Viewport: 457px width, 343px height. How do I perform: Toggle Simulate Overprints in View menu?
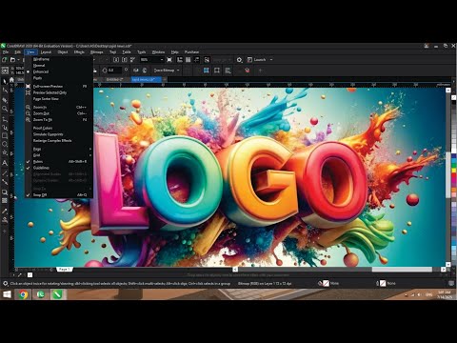[x=58, y=134]
